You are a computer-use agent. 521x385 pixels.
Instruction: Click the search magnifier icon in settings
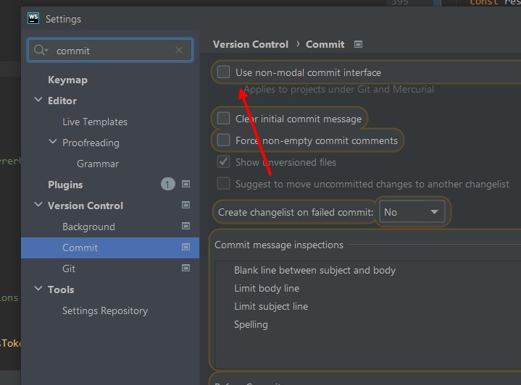[x=41, y=50]
